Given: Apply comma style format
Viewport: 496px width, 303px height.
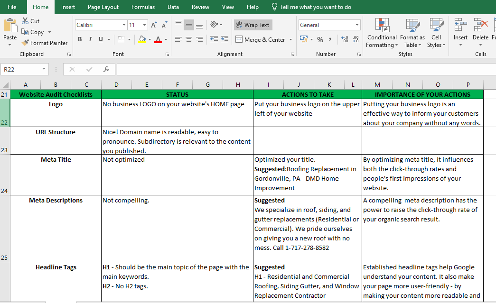Looking at the screenshot, I should [x=330, y=39].
